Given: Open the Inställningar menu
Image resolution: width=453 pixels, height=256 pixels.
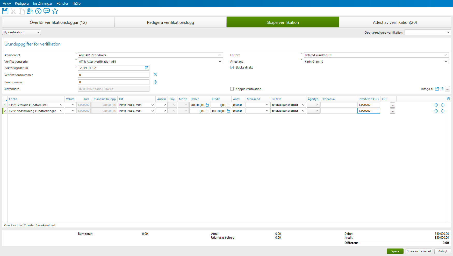Looking at the screenshot, I should [42, 3].
